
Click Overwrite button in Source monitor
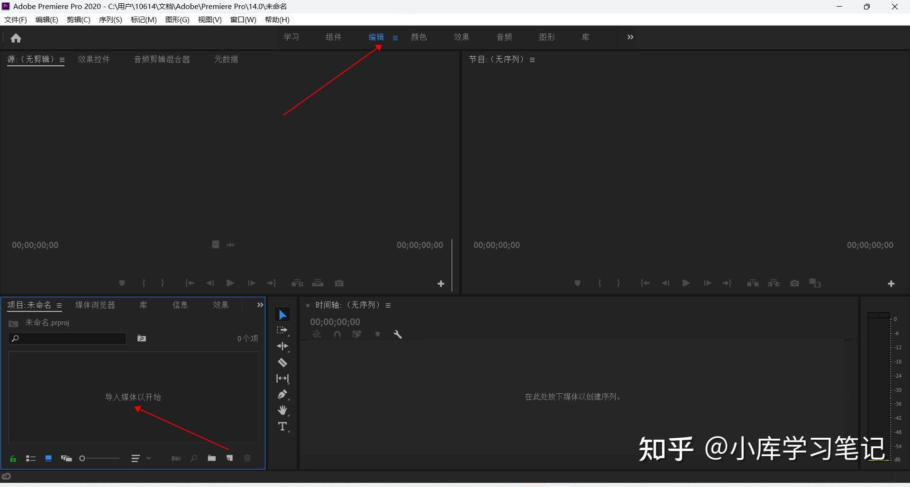click(x=318, y=283)
